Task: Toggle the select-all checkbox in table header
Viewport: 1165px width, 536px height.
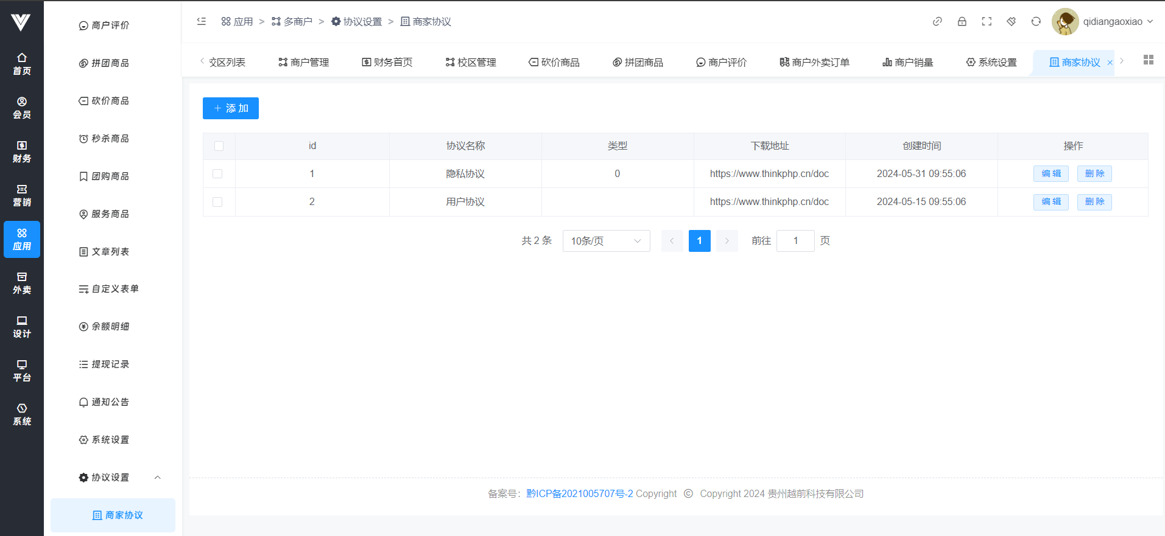Action: tap(219, 146)
